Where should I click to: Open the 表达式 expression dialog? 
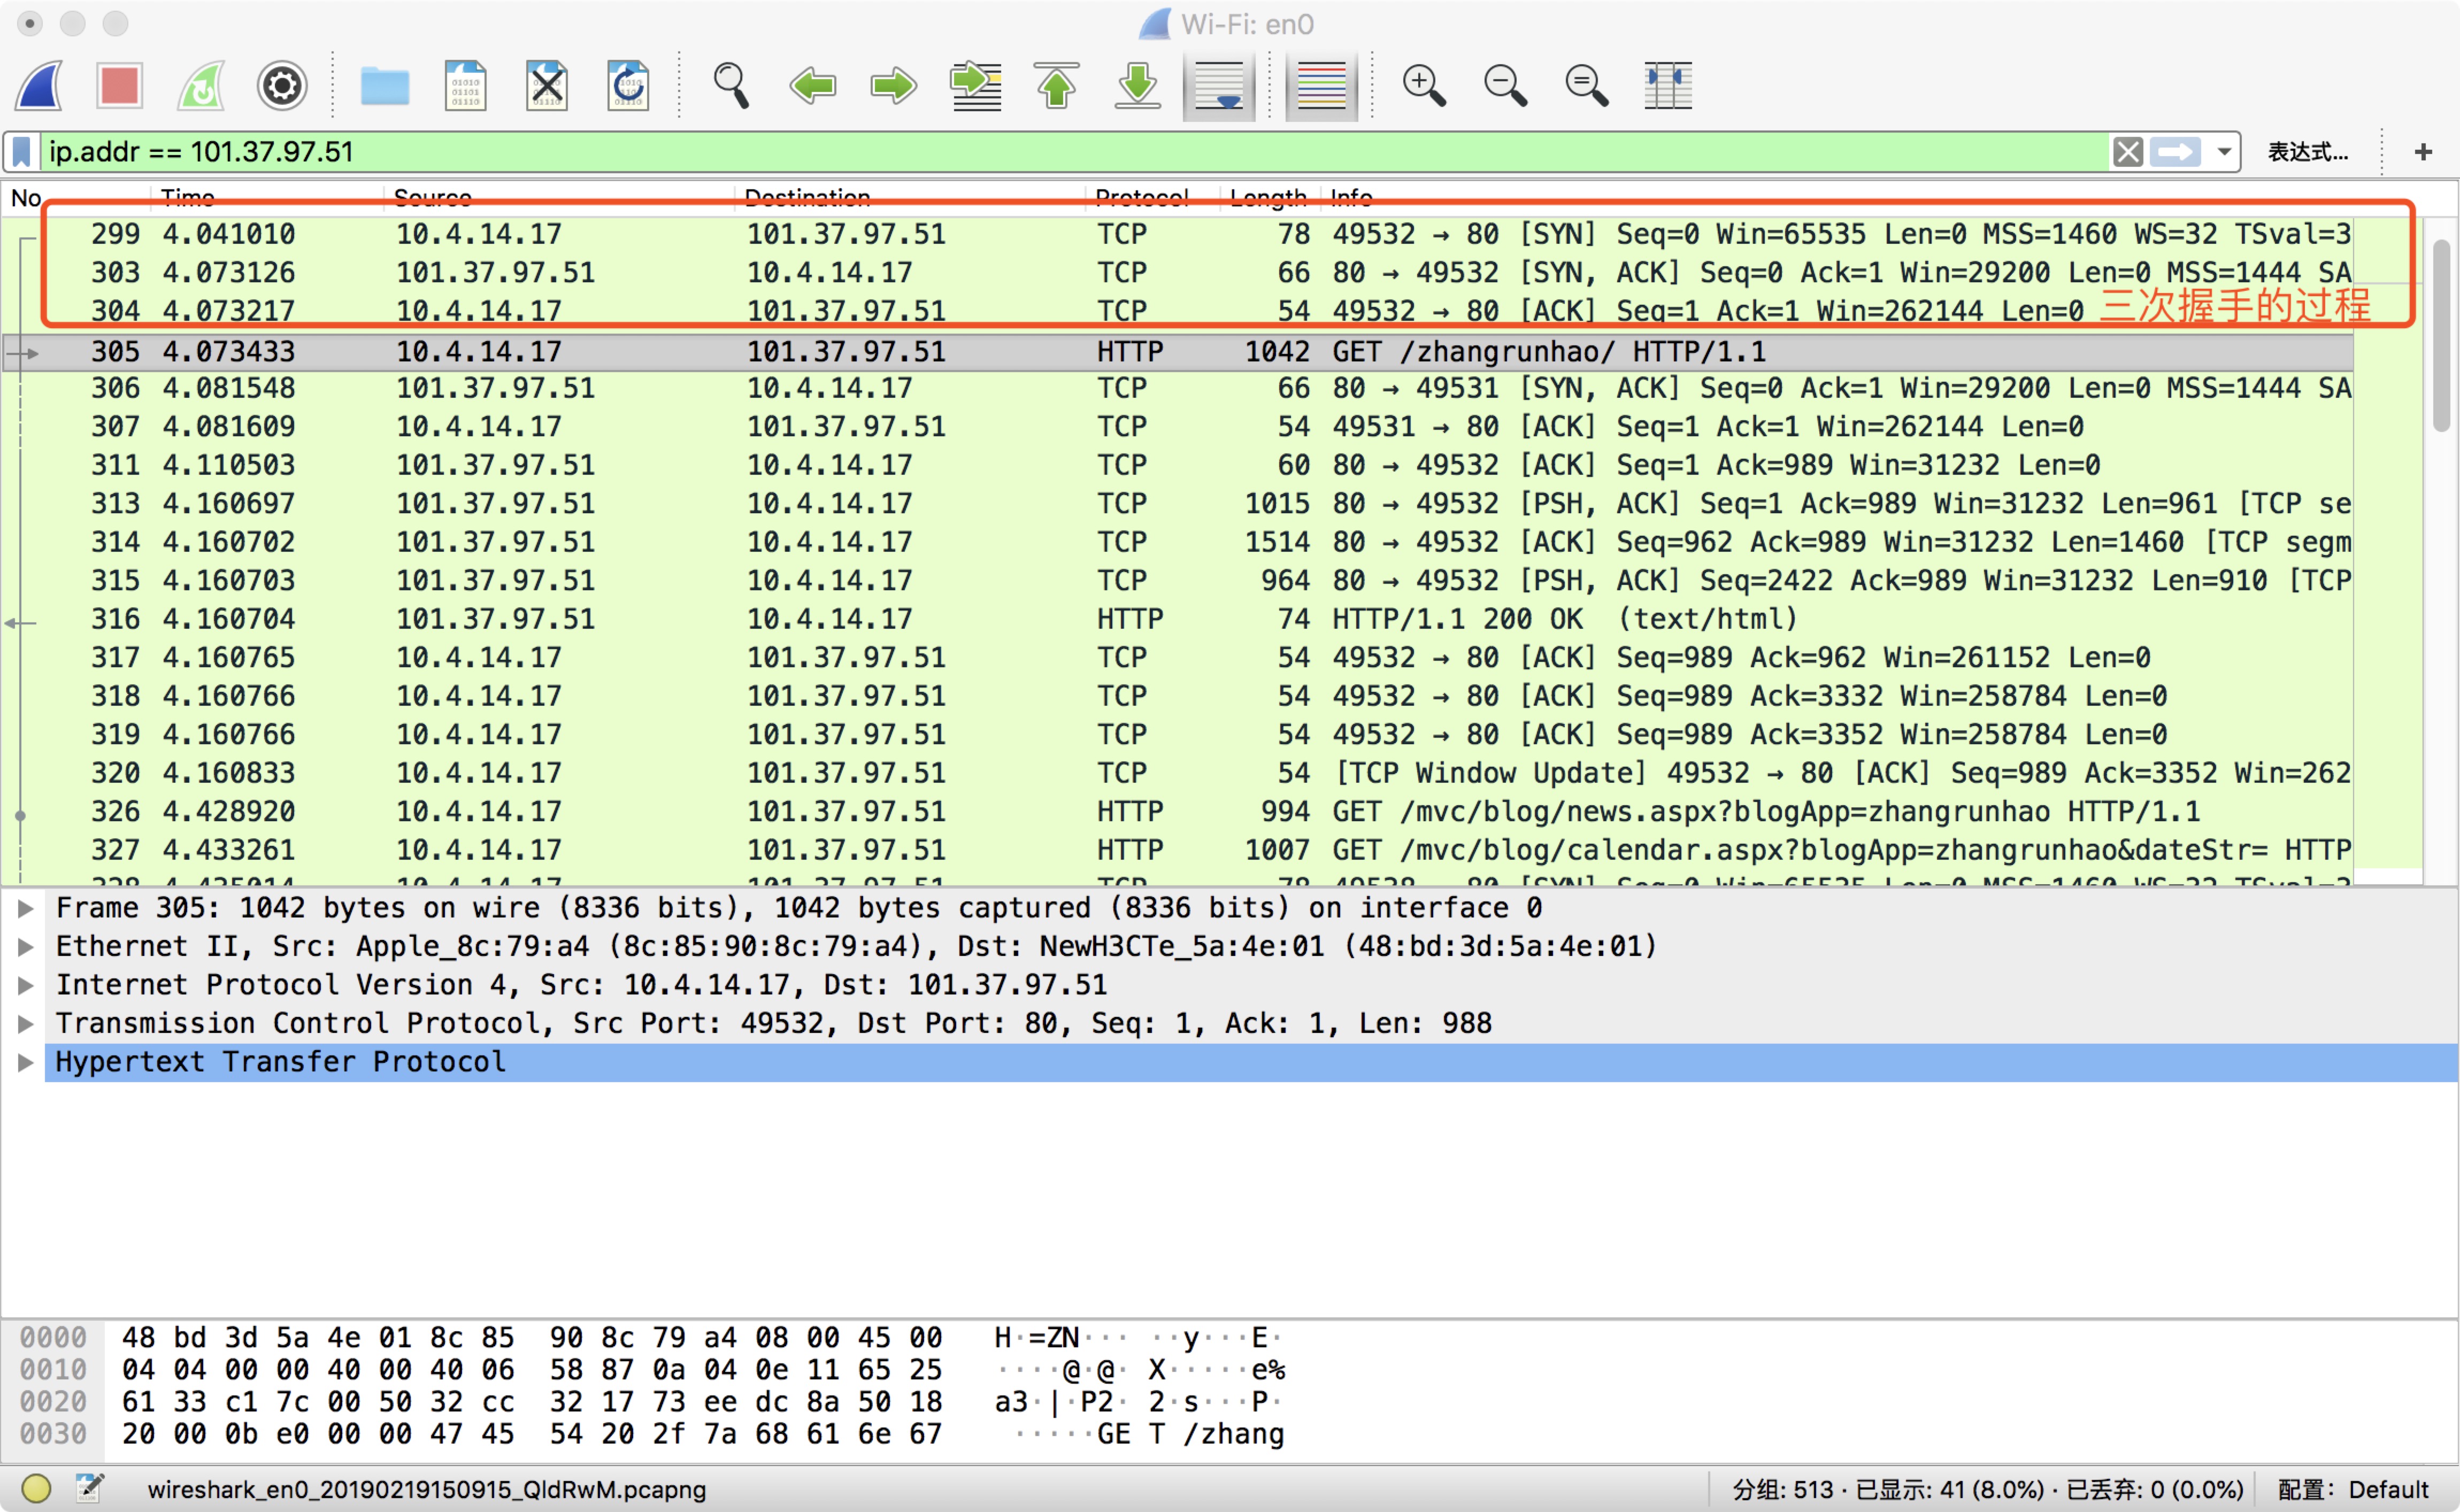coord(2308,152)
